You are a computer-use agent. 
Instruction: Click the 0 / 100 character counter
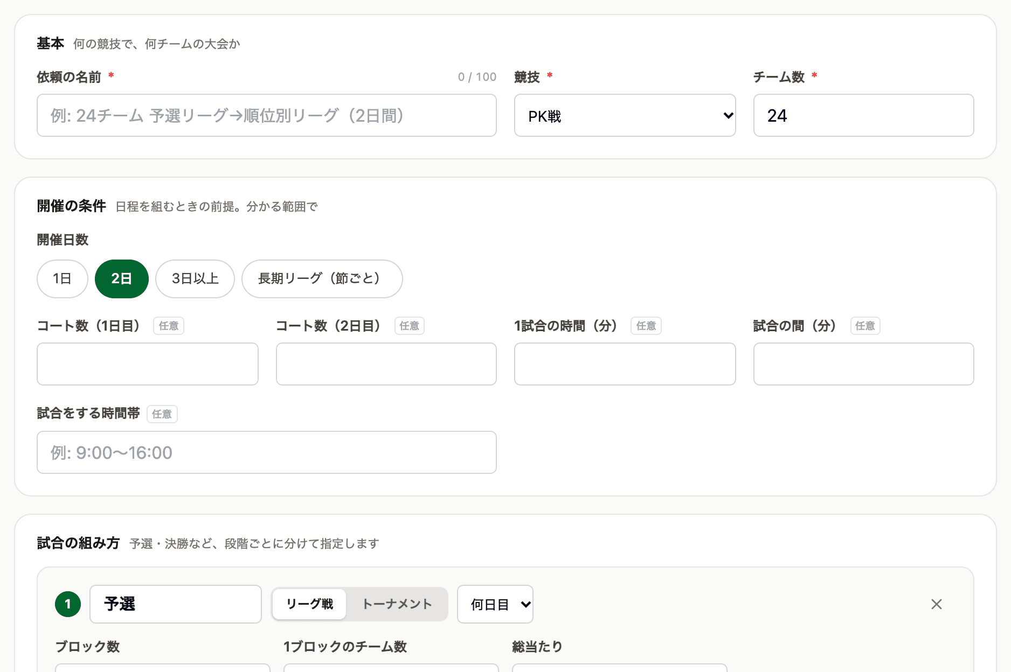point(477,77)
